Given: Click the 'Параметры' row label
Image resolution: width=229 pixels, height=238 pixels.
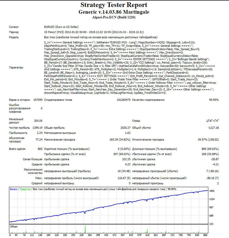Looking at the screenshot, I should pyautogui.click(x=16, y=68).
